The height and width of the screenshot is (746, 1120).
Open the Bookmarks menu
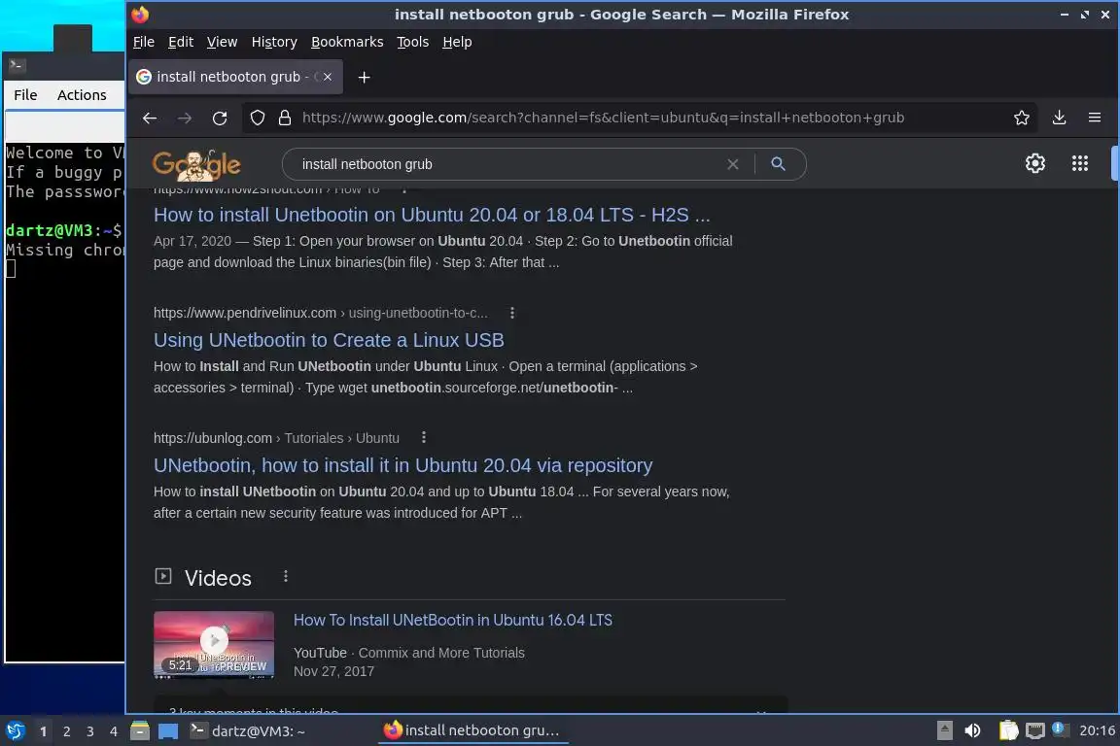coord(347,42)
